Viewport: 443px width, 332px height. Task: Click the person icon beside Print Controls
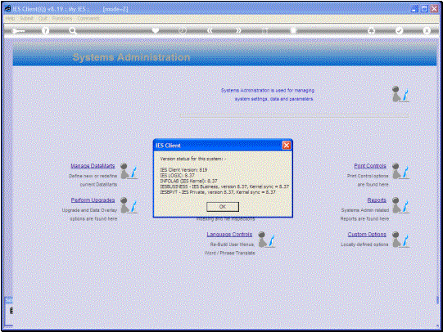(x=400, y=171)
